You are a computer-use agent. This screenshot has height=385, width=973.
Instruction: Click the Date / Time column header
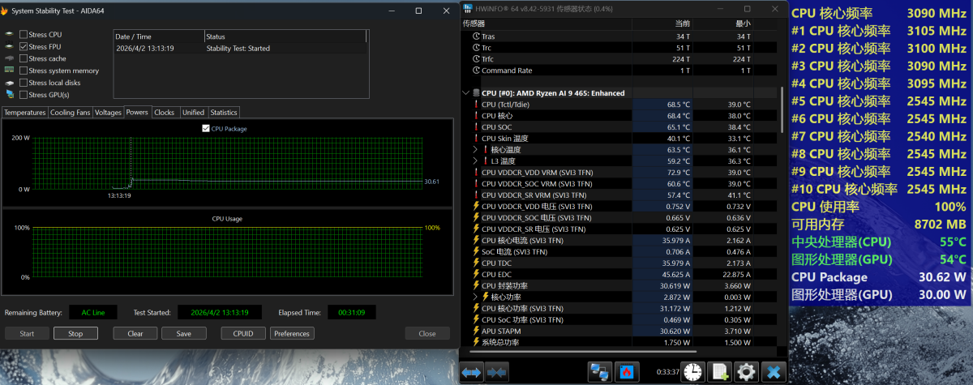159,36
